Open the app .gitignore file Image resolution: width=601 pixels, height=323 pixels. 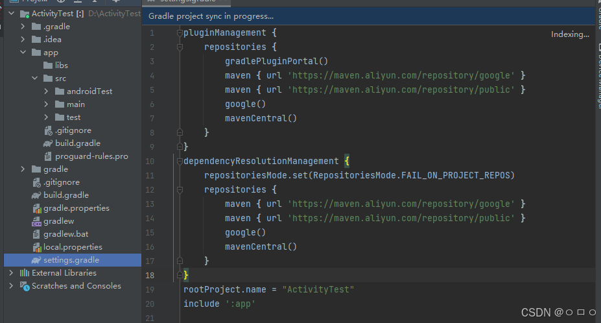pyautogui.click(x=73, y=130)
